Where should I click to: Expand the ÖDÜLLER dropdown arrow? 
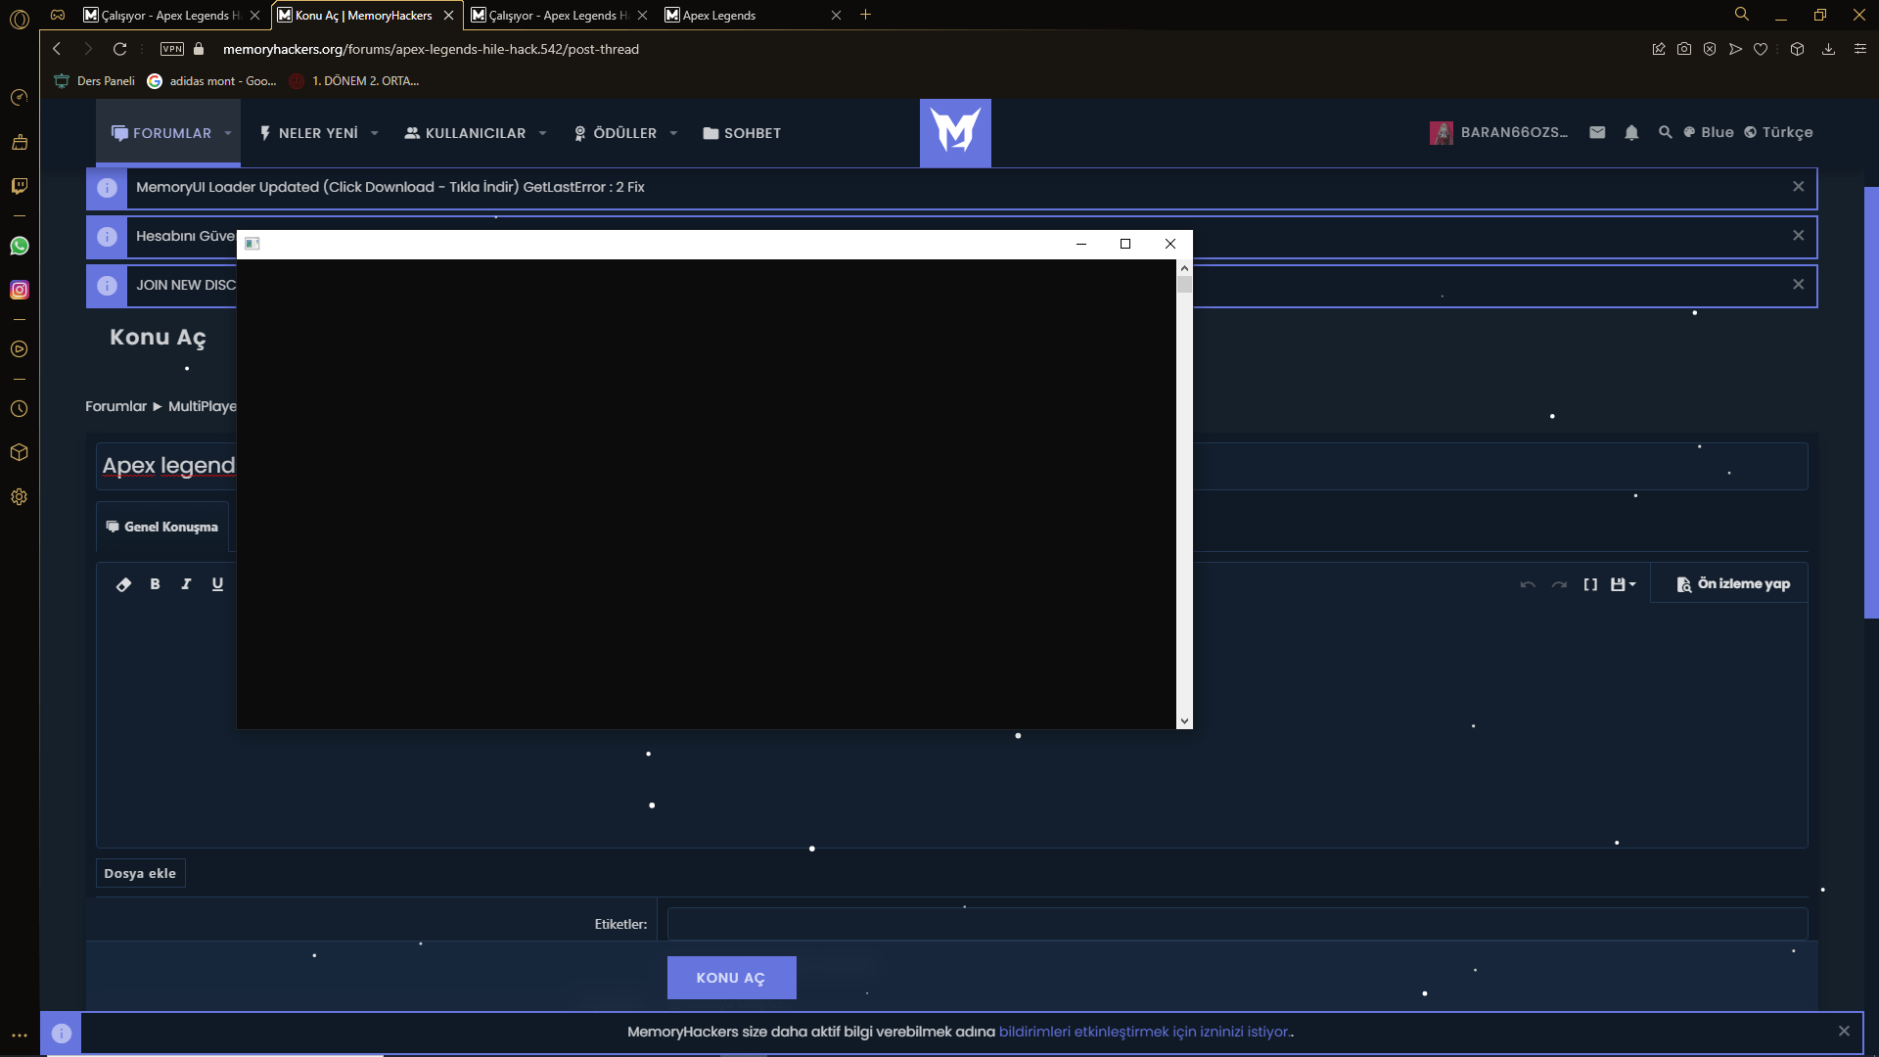point(673,133)
